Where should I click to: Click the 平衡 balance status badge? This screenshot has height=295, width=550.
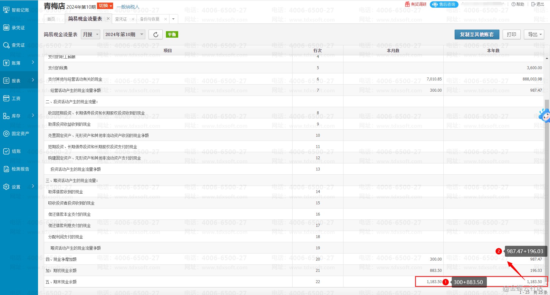click(172, 34)
